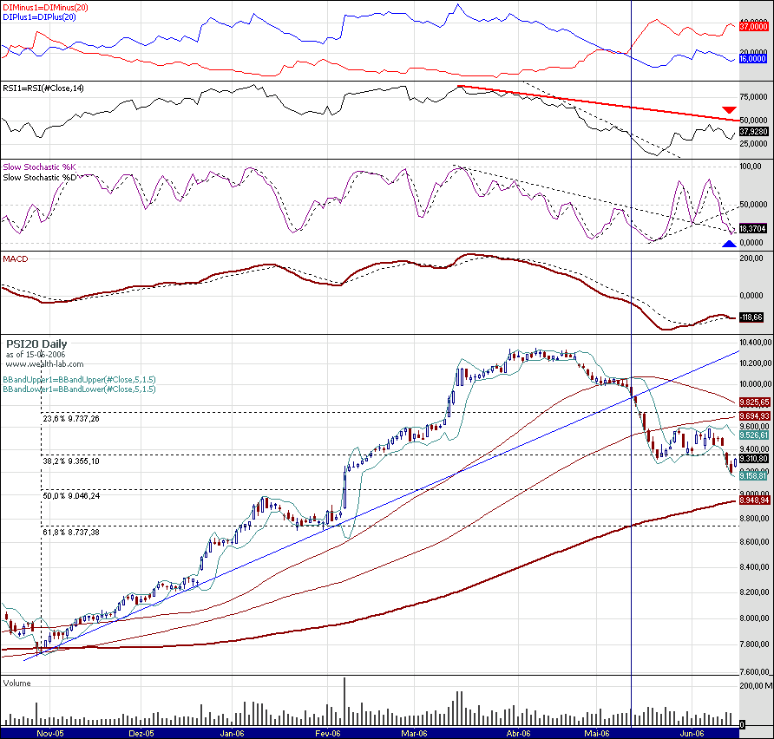The image size is (774, 739).
Task: Select the Slow Stochastic %D label
Action: point(40,177)
